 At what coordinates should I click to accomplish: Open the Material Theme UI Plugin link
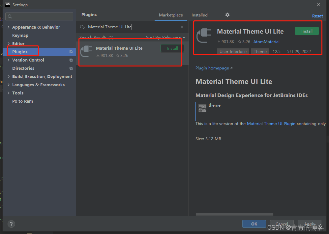point(271,124)
